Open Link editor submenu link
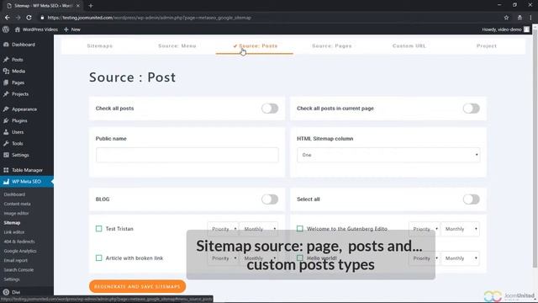Viewport: 538px width, 303px height. (14, 232)
